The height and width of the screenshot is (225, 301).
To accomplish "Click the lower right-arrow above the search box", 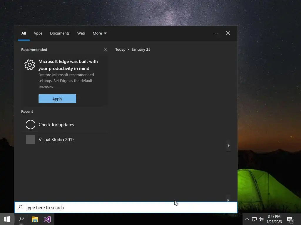I will [x=228, y=200].
